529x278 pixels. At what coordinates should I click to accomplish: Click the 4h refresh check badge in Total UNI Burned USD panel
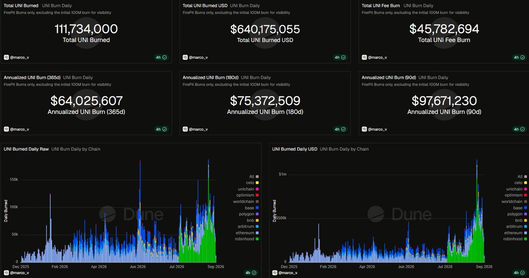[x=340, y=57]
